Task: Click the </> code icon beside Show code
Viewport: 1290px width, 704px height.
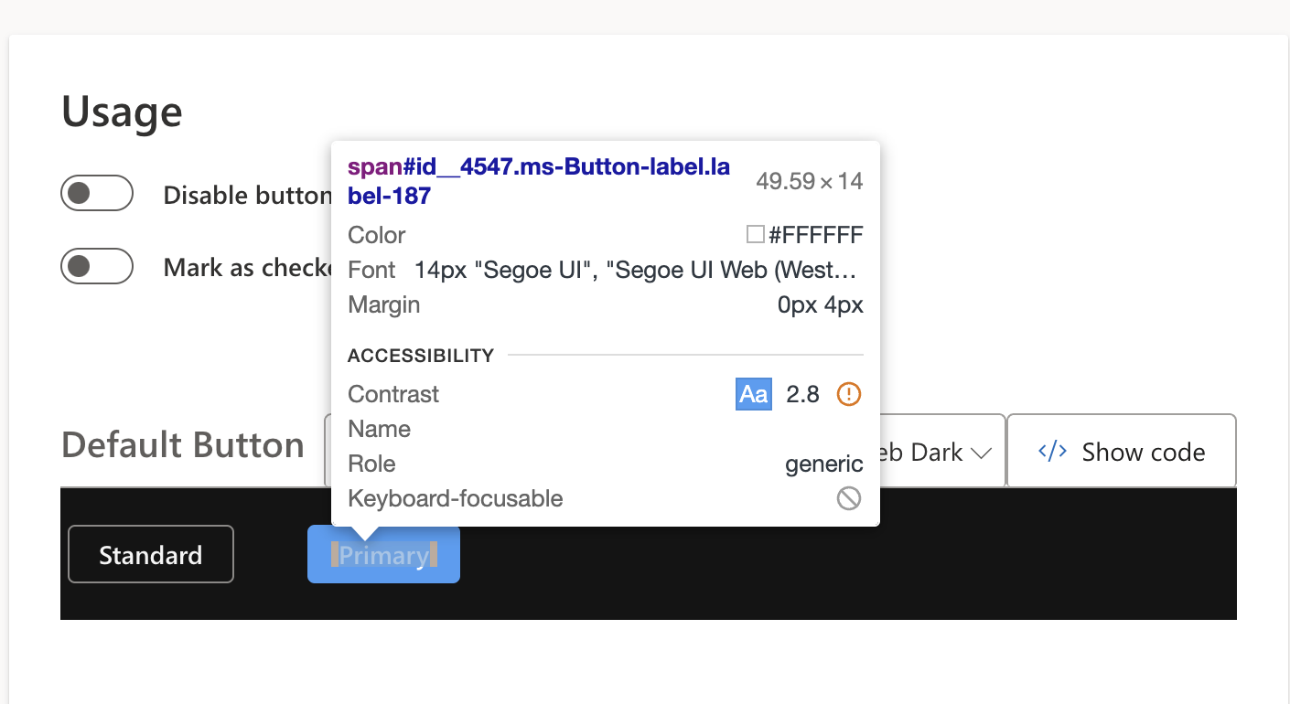Action: click(x=1051, y=450)
